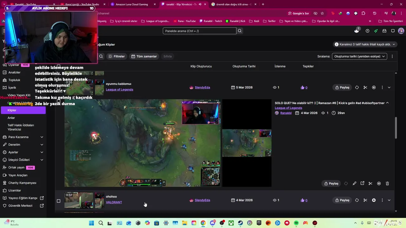This screenshot has width=406, height=228.
Task: Bookmark page with the star icon
Action: pyautogui.click(x=322, y=13)
